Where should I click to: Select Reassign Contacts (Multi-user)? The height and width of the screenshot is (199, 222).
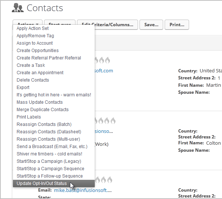(x=54, y=139)
